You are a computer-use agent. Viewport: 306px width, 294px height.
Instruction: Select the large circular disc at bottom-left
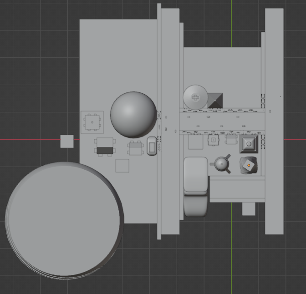point(63,220)
